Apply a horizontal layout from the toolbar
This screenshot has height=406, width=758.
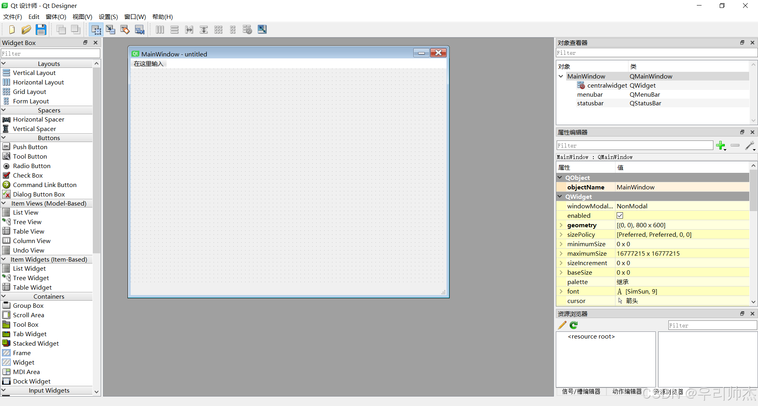click(159, 29)
